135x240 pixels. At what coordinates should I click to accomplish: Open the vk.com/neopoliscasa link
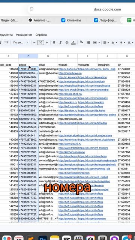coord(94,85)
